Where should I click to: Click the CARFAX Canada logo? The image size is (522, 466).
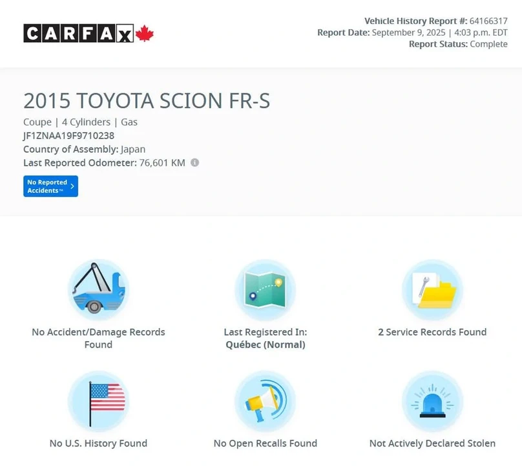89,33
